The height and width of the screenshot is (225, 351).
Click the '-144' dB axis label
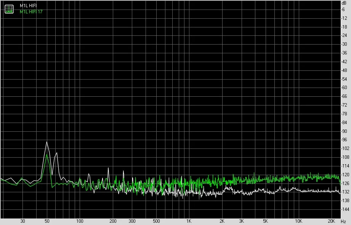[345, 209]
